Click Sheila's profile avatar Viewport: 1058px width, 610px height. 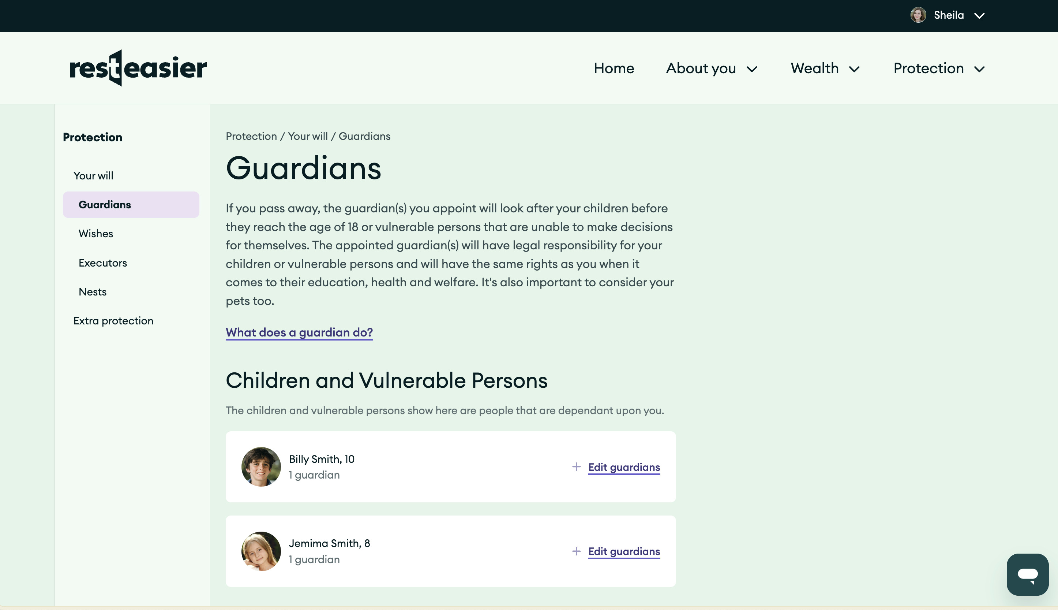tap(918, 15)
